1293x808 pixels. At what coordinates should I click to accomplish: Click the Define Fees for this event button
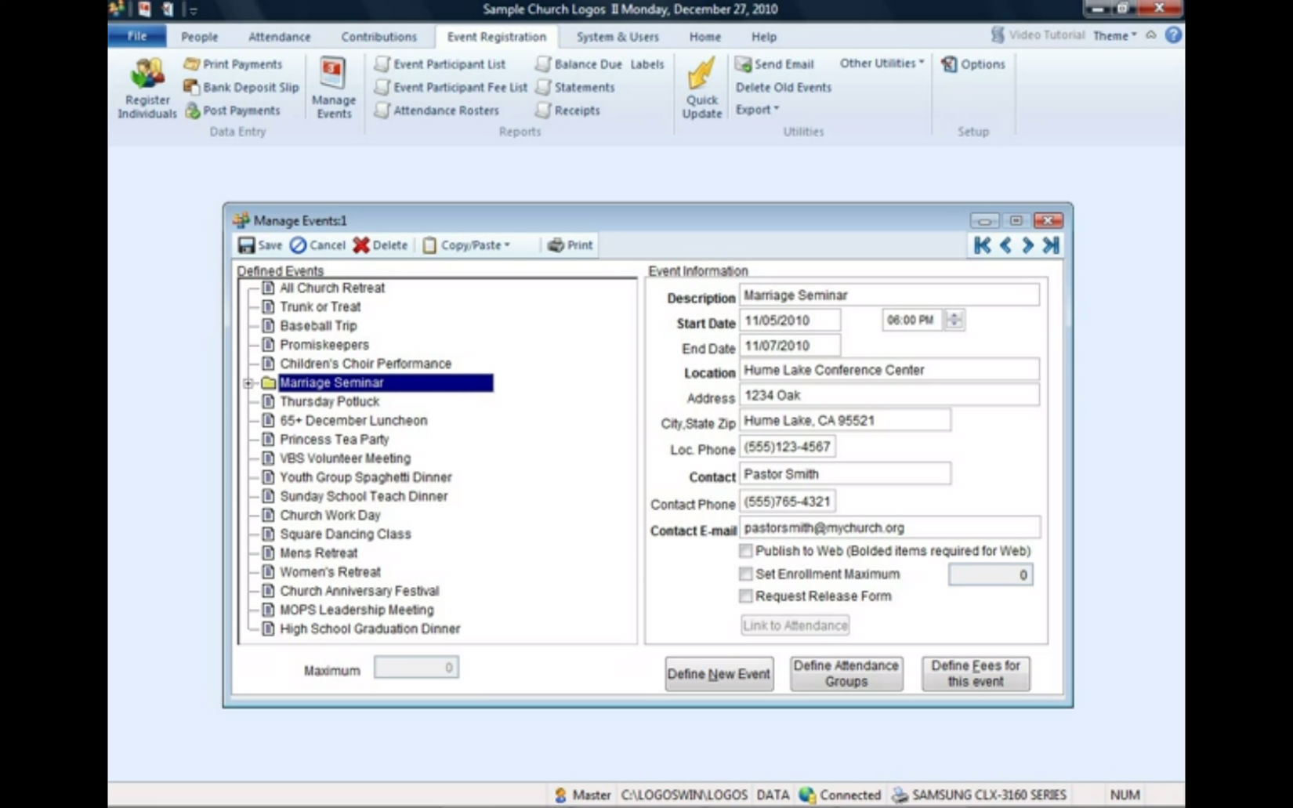coord(975,673)
